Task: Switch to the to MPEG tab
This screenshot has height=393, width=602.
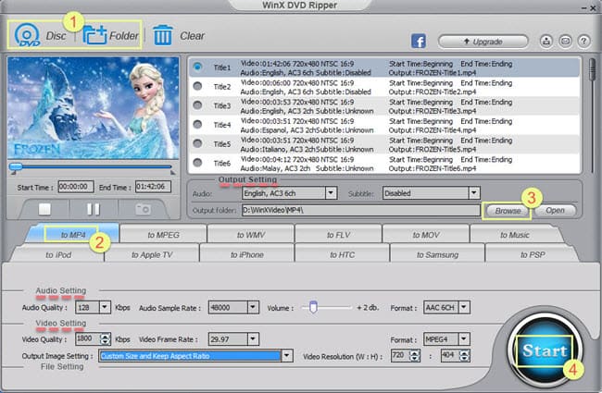Action: pyautogui.click(x=163, y=235)
